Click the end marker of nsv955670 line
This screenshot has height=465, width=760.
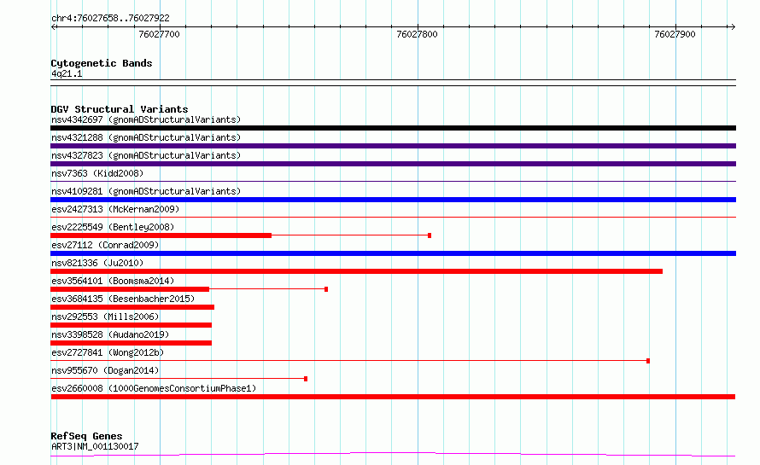pos(306,379)
